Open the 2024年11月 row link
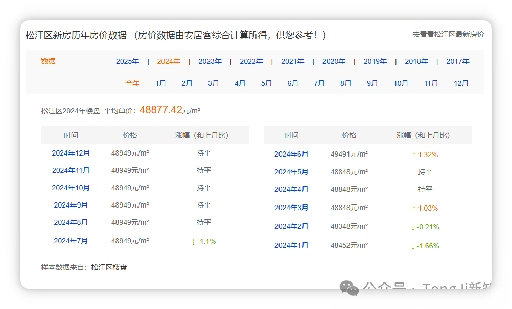 [x=71, y=170]
